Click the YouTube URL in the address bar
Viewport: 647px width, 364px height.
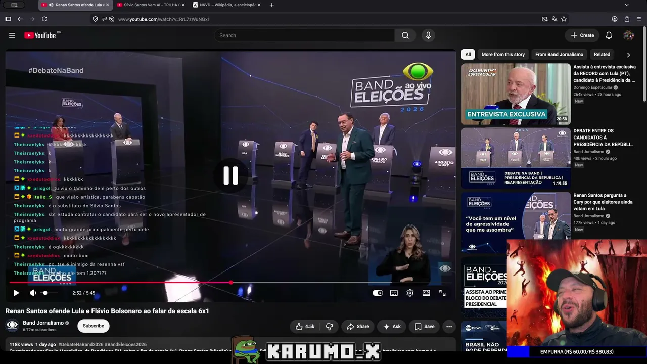click(x=163, y=19)
